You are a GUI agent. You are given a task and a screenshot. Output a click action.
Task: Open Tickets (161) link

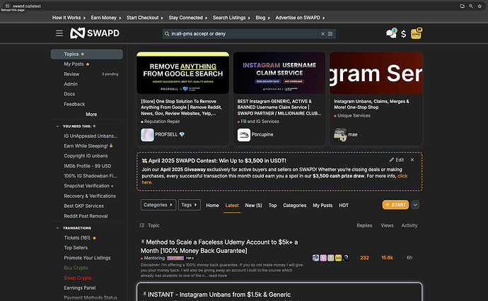[x=77, y=238]
